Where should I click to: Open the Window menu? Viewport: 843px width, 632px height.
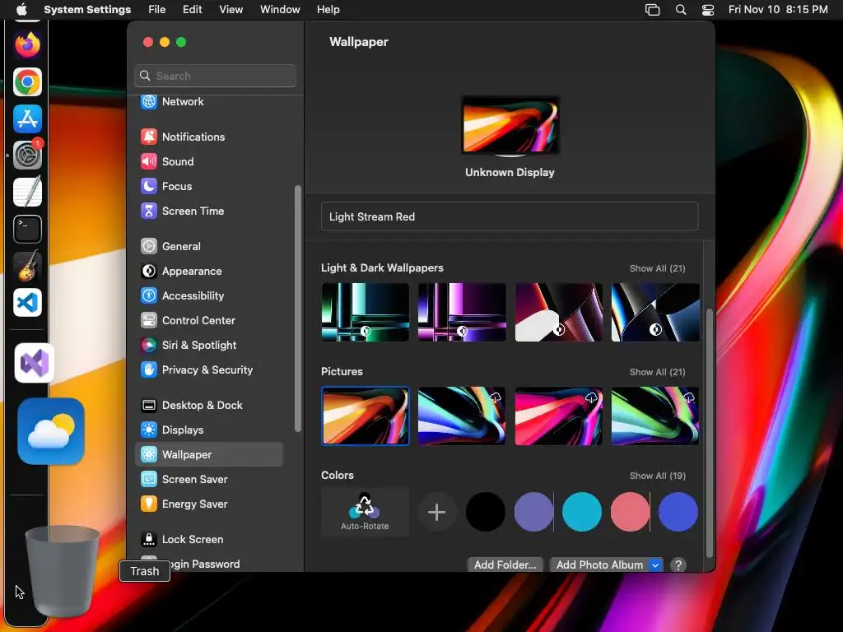280,9
